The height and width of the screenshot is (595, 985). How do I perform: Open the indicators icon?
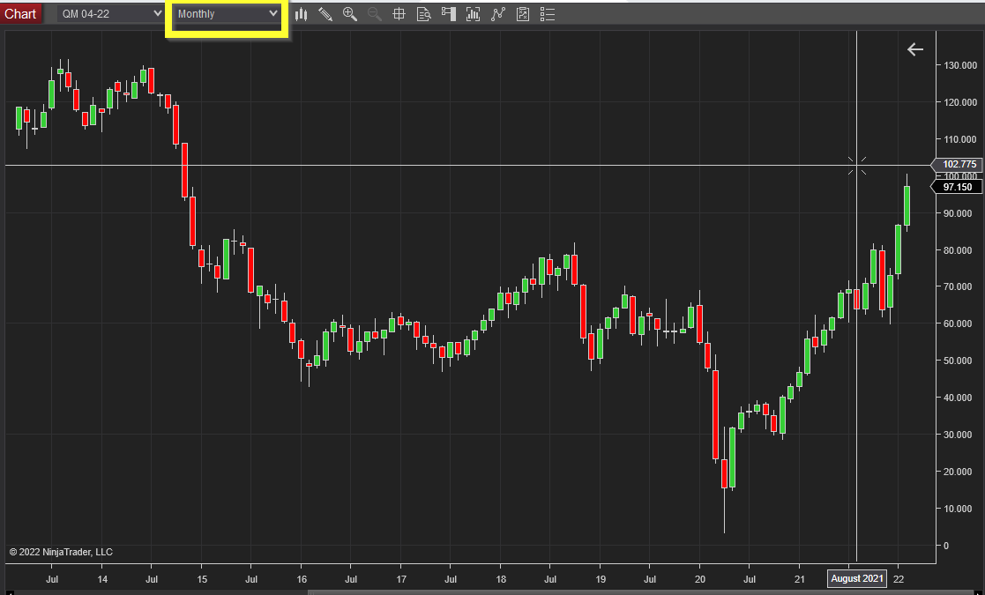498,14
